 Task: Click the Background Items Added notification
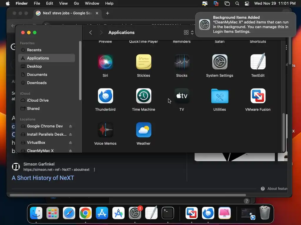click(245, 25)
